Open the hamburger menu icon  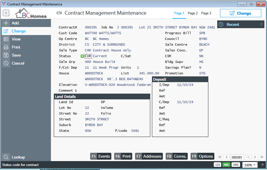click(6, 13)
